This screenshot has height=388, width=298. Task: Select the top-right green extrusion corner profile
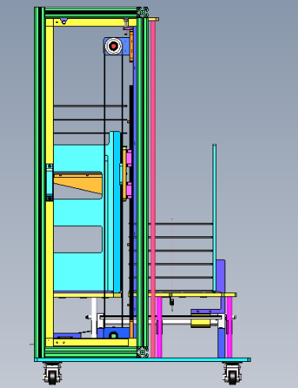142,12
